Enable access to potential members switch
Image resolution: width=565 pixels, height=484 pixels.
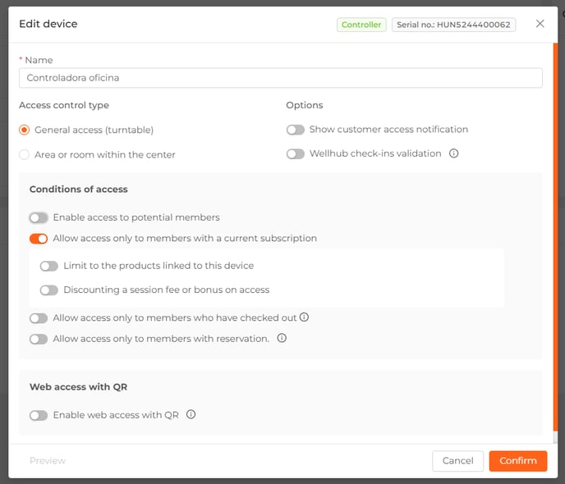pyautogui.click(x=39, y=217)
